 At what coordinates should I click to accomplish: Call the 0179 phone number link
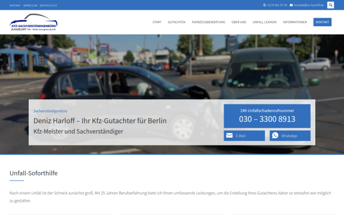tap(277, 5)
